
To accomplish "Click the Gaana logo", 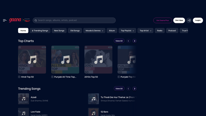I will pos(15,20).
